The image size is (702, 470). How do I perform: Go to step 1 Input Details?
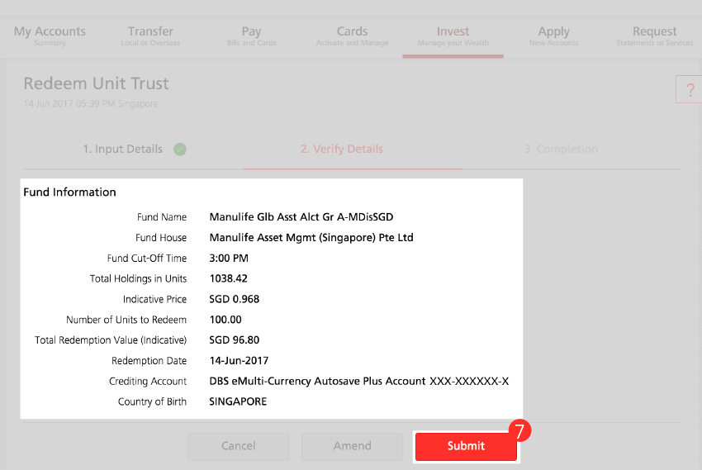coord(123,149)
